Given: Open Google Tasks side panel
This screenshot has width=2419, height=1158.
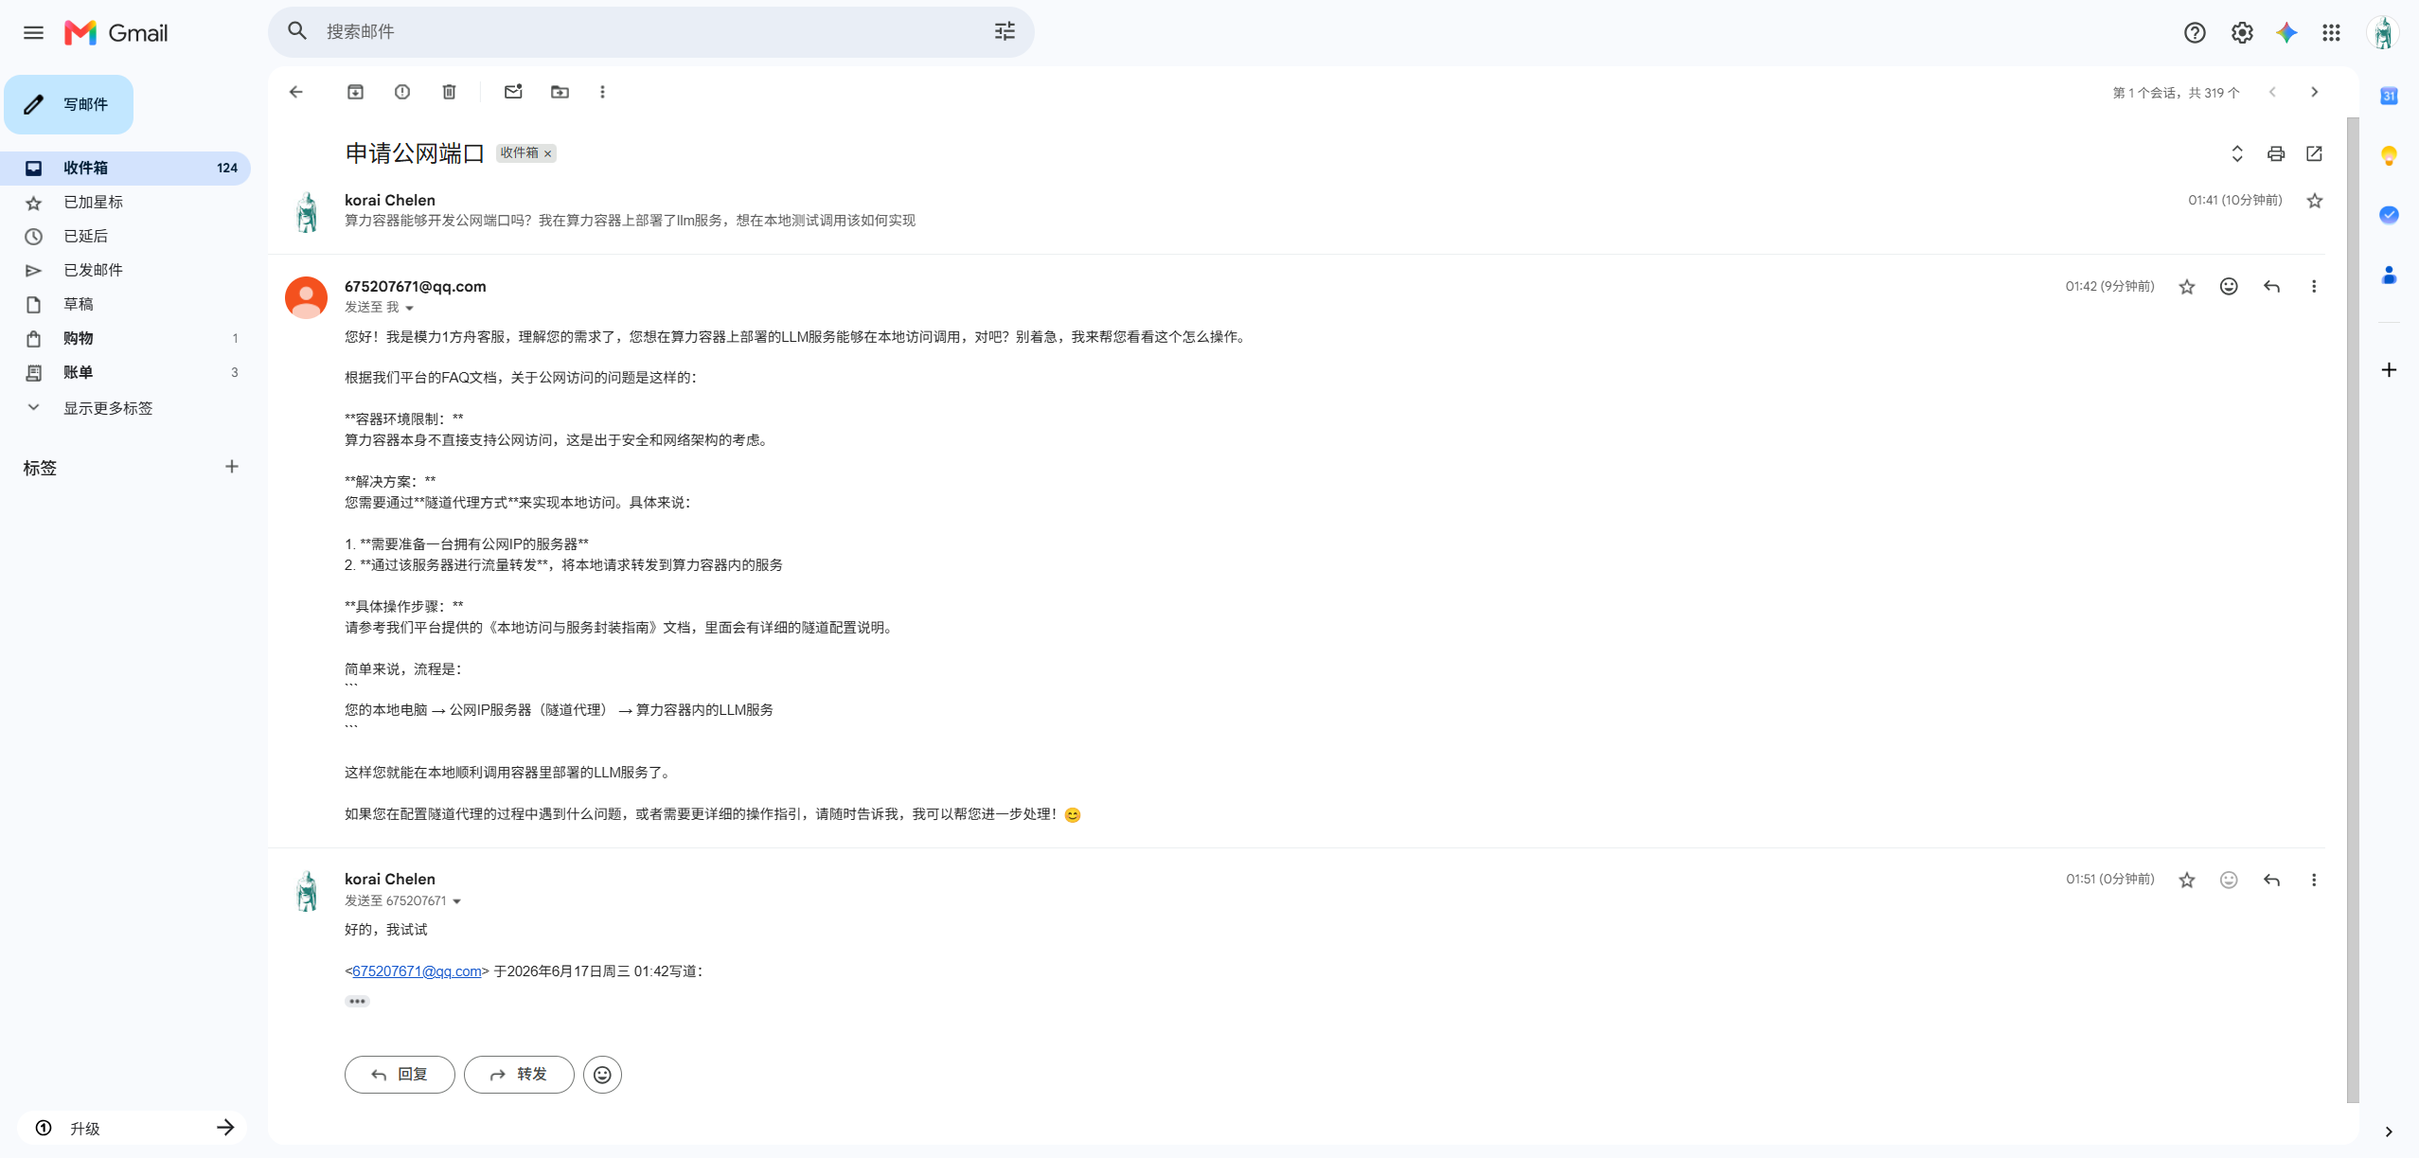Looking at the screenshot, I should point(2389,215).
